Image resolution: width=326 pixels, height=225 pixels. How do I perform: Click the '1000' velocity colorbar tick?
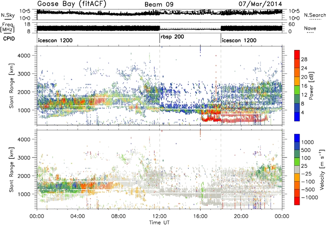click(x=307, y=142)
